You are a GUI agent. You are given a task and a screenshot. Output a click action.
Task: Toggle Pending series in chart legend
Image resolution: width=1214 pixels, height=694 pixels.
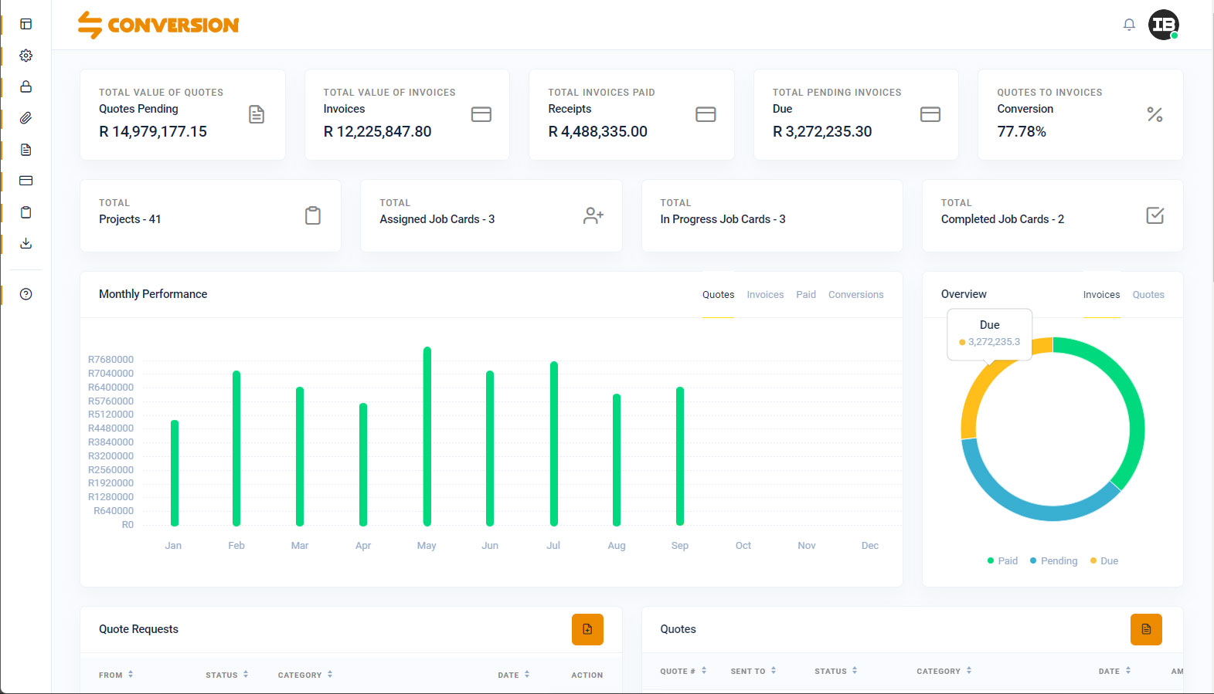(x=1053, y=561)
